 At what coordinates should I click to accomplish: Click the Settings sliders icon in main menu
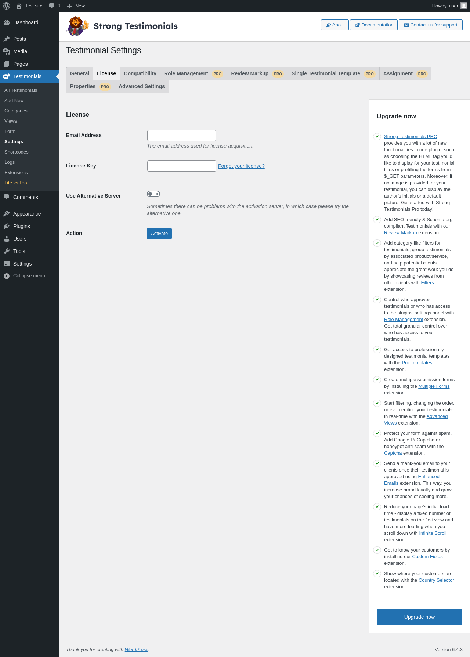(7, 264)
